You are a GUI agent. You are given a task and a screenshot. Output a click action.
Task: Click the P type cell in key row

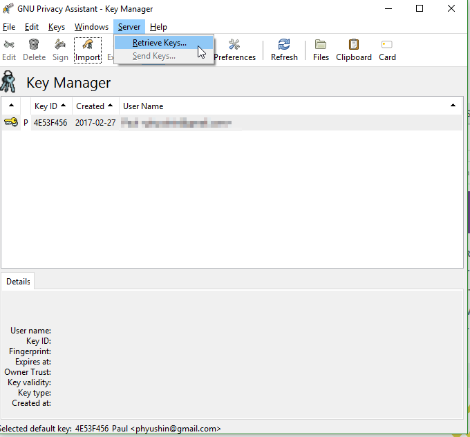[x=26, y=123]
